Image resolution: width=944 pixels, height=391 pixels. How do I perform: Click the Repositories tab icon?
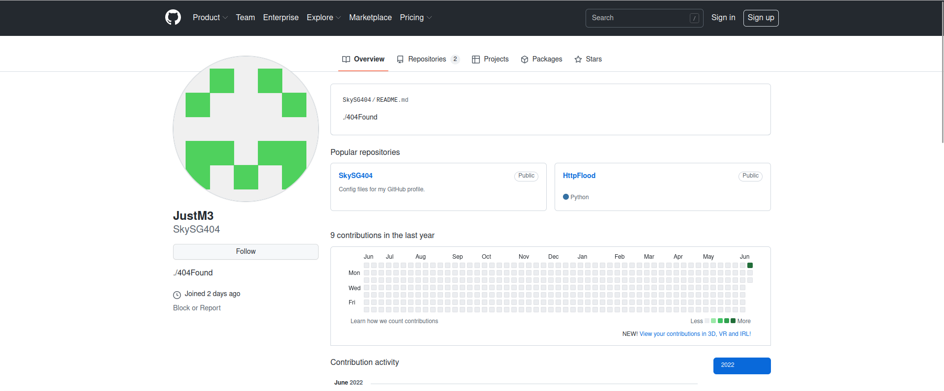(x=400, y=60)
